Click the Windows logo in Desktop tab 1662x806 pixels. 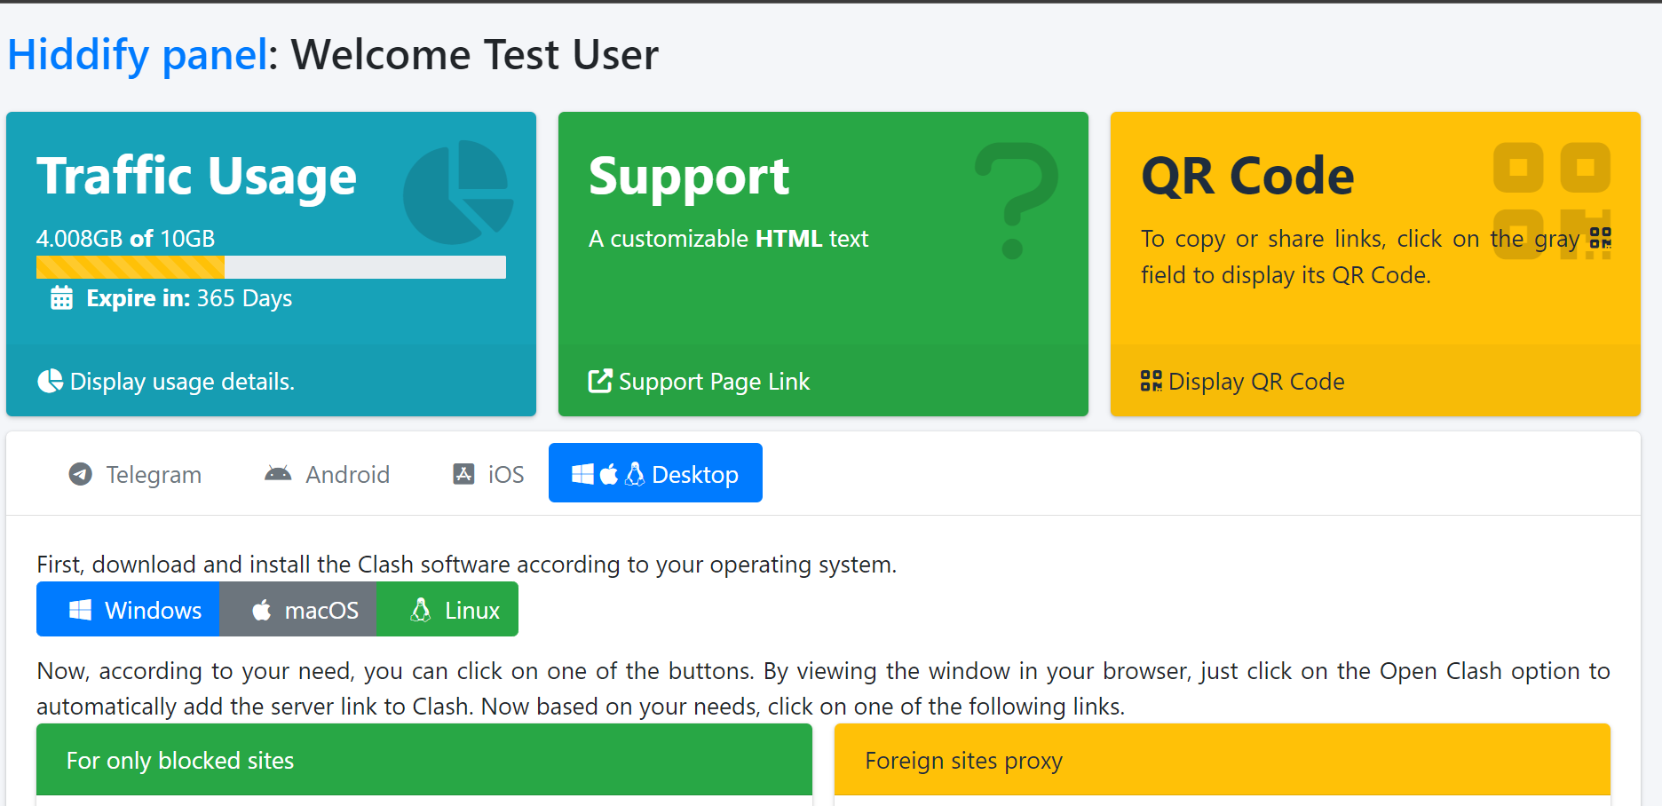[582, 474]
